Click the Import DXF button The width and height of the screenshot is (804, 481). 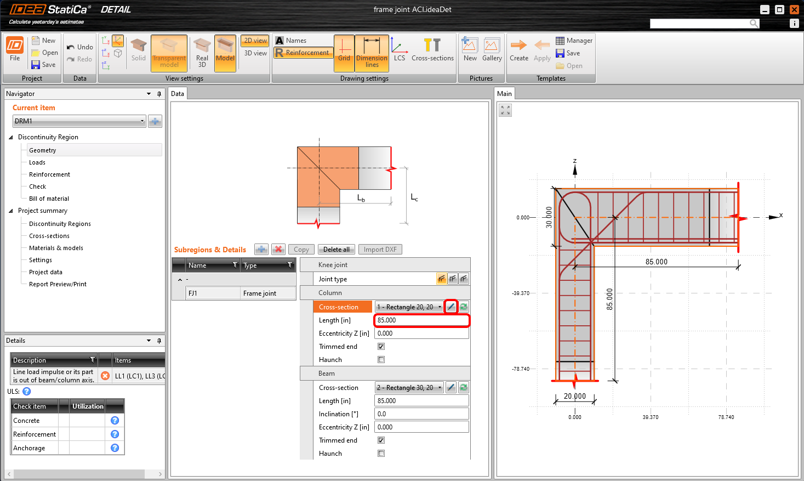380,250
